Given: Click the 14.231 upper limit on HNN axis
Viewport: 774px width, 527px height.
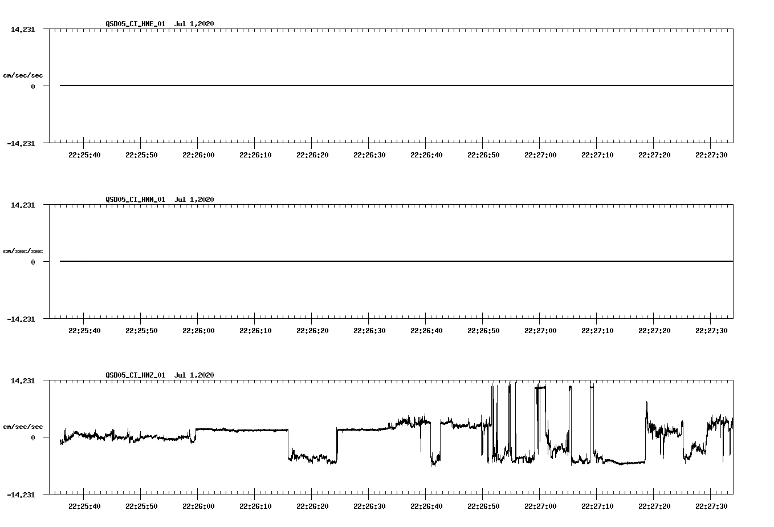Looking at the screenshot, I should (x=23, y=205).
